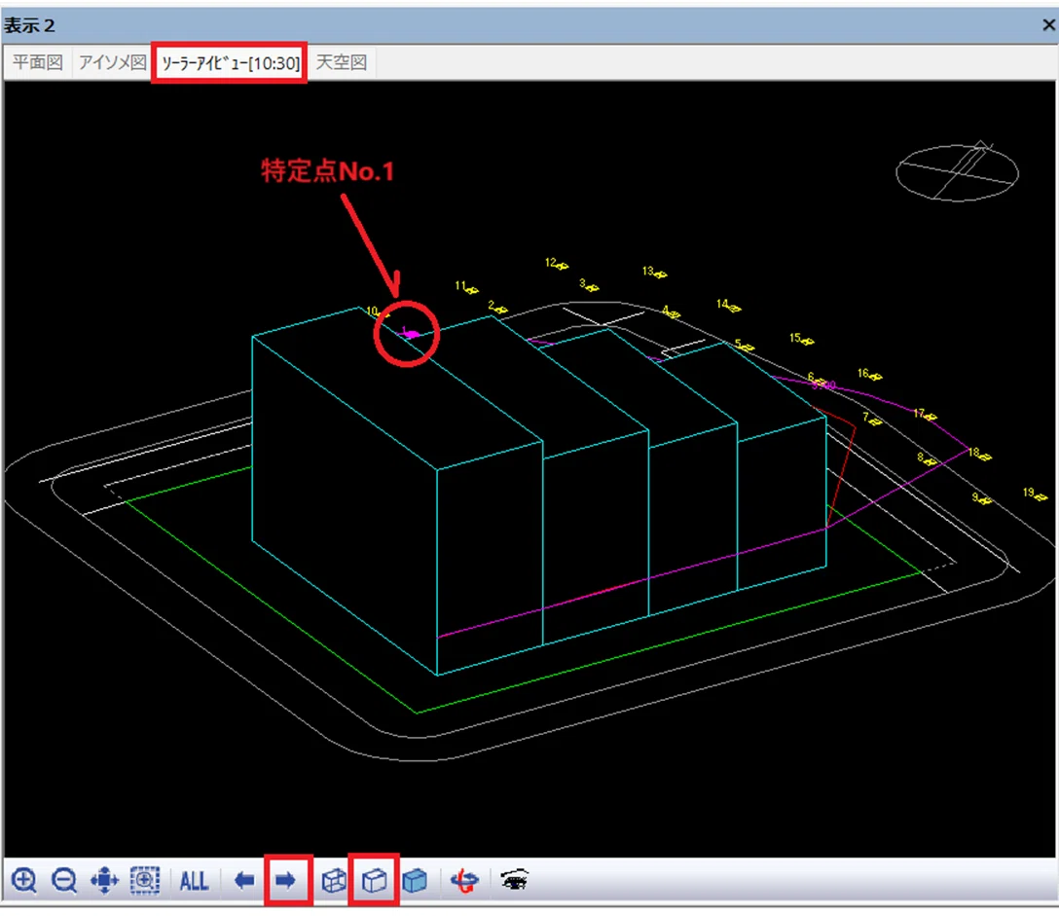Click measurement point marker 15

point(802,339)
